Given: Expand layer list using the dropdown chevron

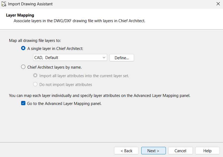Looking at the screenshot, I should coord(104,58).
